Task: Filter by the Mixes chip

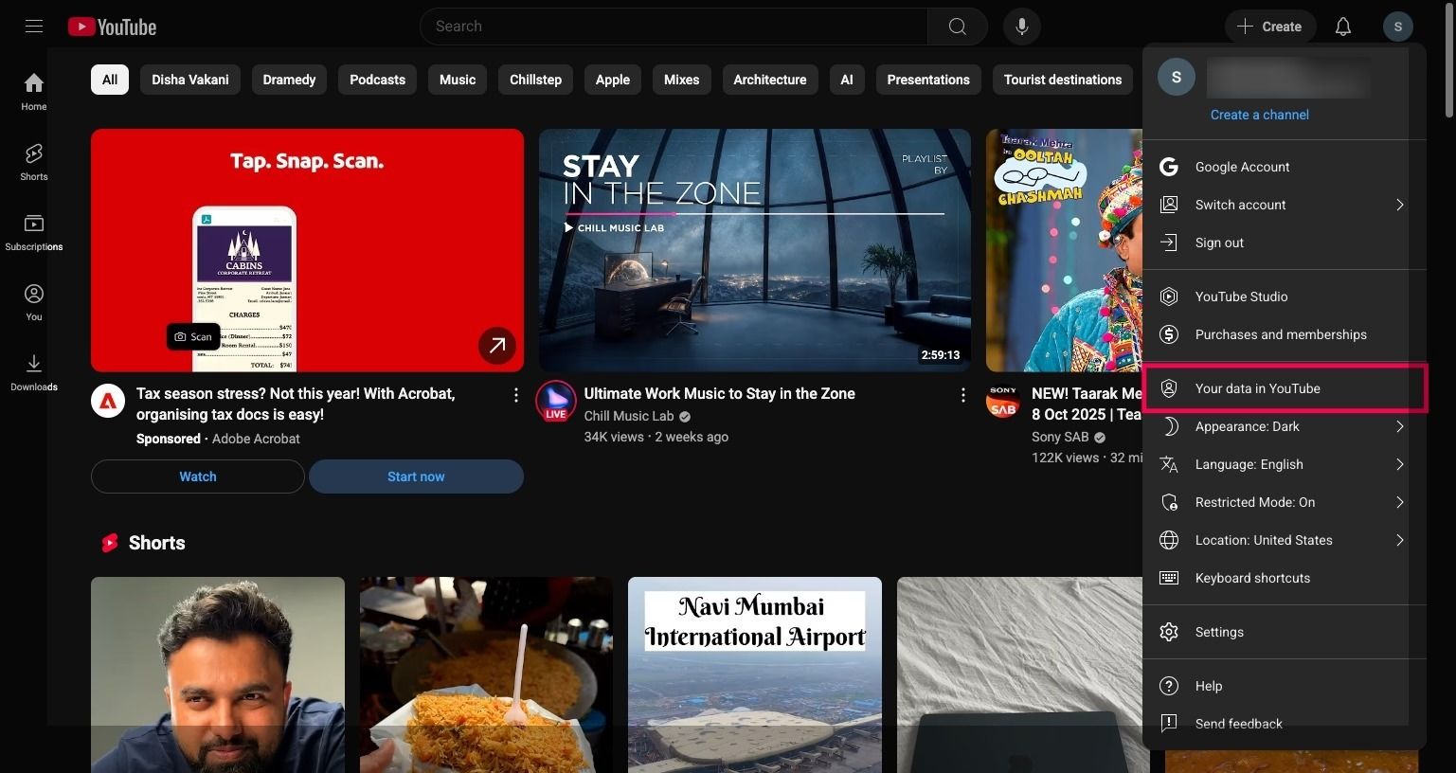Action: point(681,80)
